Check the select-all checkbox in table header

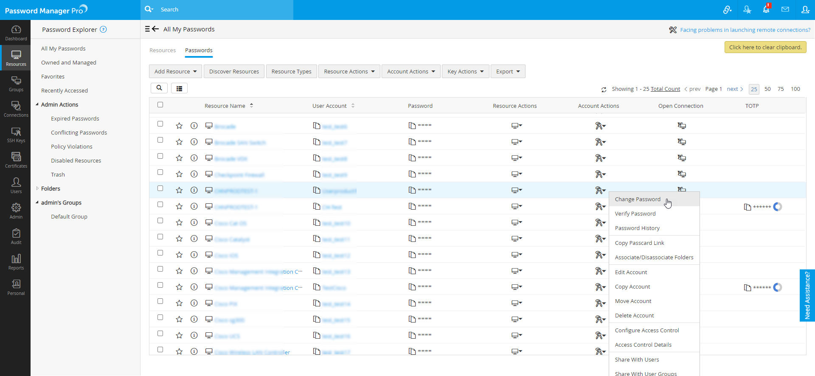[160, 105]
